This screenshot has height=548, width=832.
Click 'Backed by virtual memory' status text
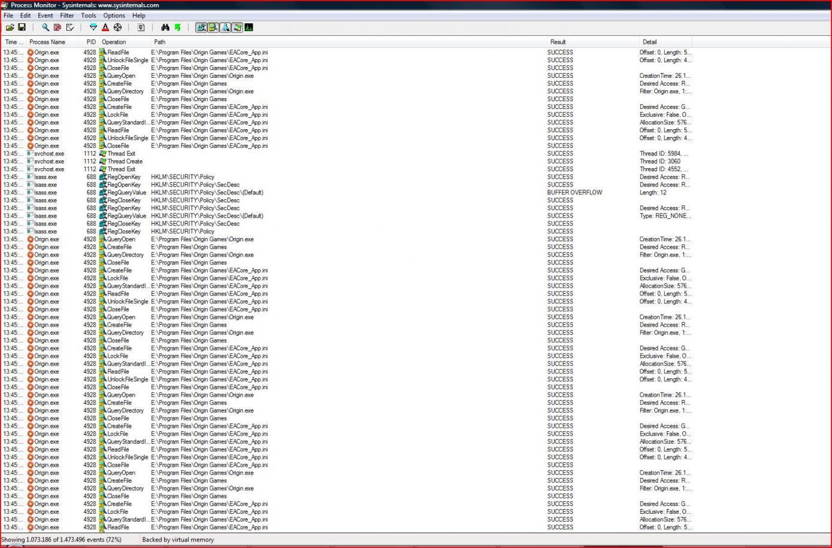click(178, 540)
